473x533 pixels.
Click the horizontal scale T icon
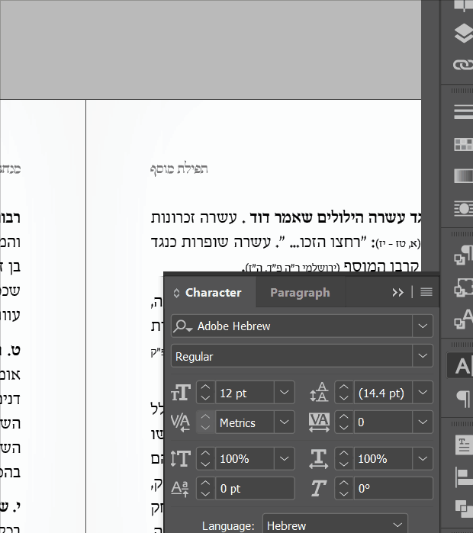click(x=319, y=458)
